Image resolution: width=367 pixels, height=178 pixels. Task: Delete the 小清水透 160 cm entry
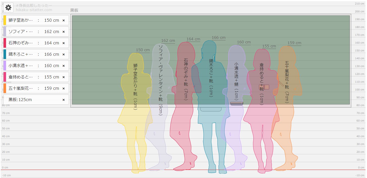pos(64,66)
